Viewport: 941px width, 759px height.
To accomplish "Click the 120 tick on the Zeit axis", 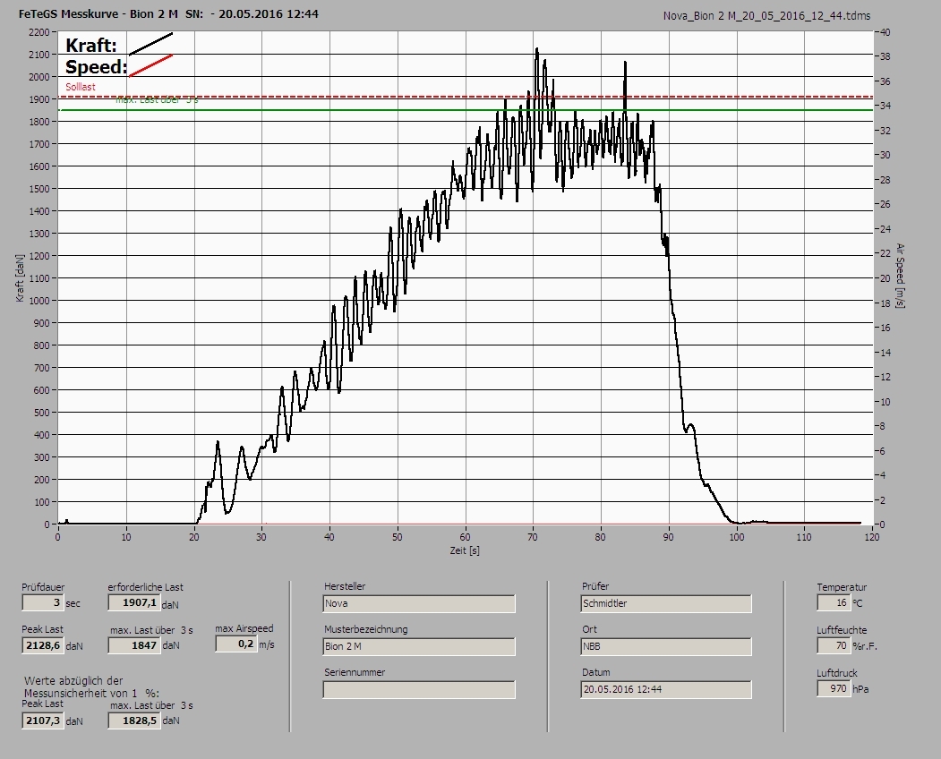I will tap(872, 537).
